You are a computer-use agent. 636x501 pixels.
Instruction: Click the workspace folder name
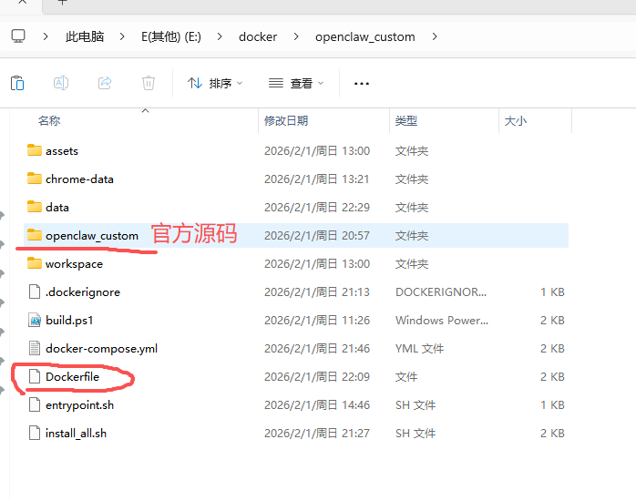click(x=74, y=264)
